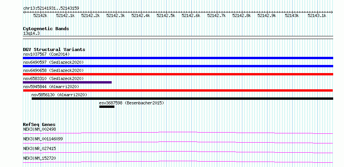Click the 52142.6k ruler tick label
The width and height of the screenshot is (344, 167).
point(191,15)
